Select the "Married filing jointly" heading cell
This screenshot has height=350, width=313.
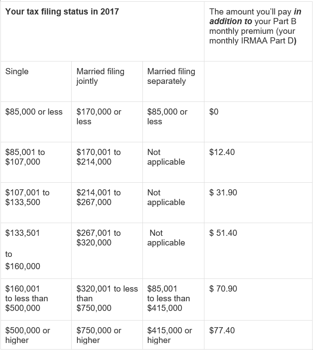click(100, 76)
